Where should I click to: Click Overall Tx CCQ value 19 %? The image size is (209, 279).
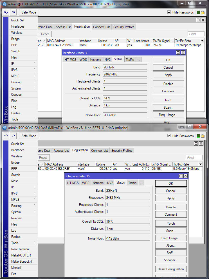click(x=128, y=222)
